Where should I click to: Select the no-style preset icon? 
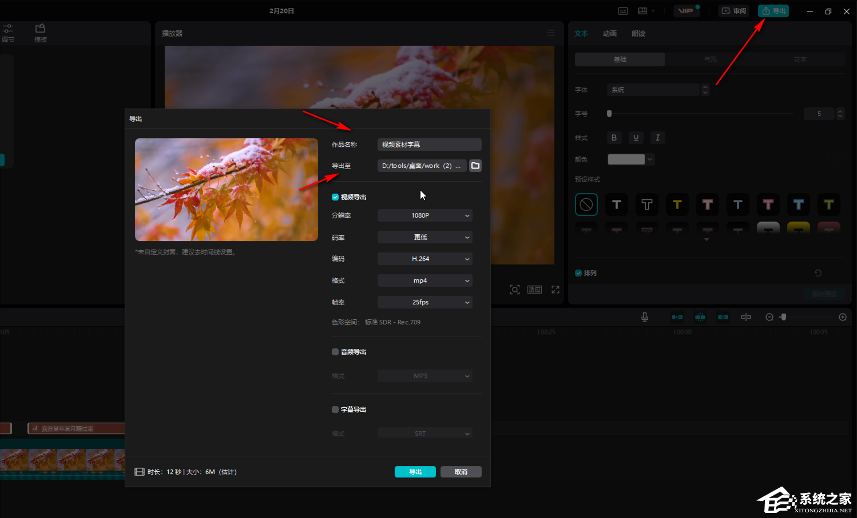586,204
